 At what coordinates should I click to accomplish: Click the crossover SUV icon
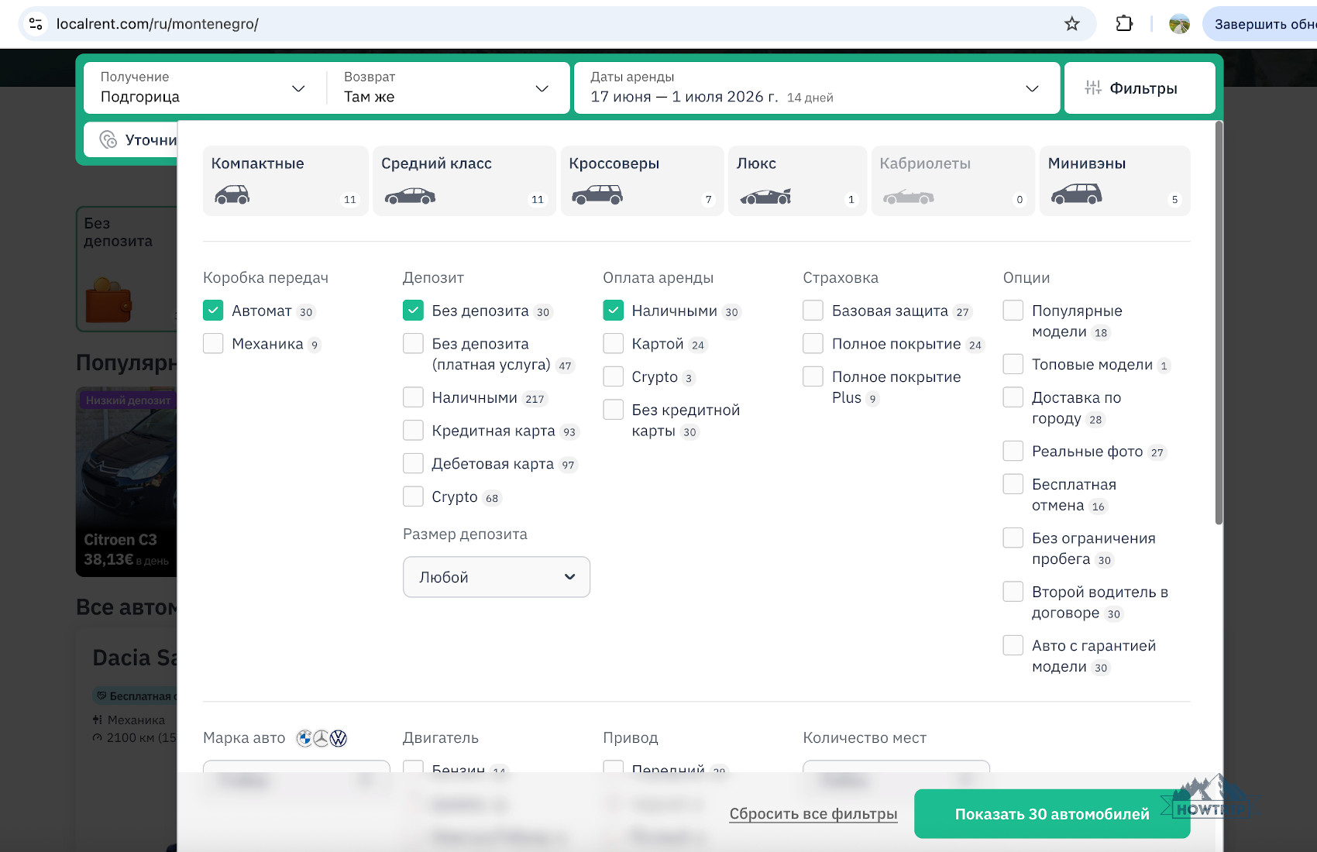597,194
